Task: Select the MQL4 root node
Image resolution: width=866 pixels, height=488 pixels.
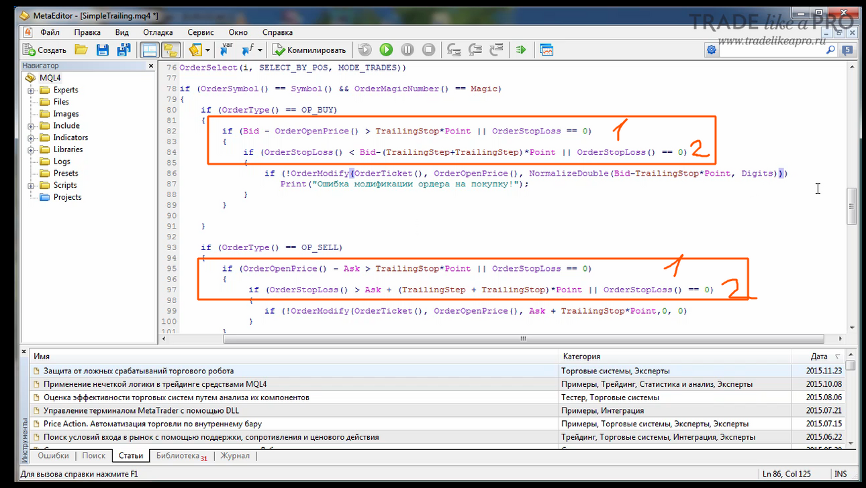Action: (50, 78)
